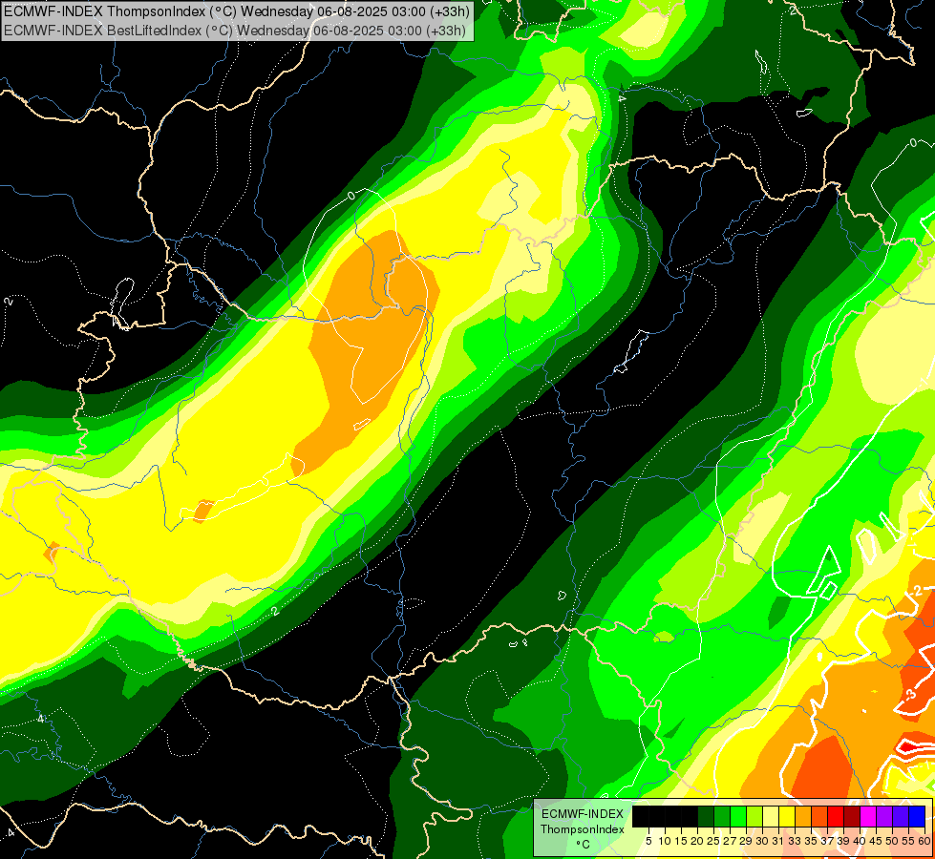935x859 pixels.
Task: Click the BestLiftedIndex title line at top
Action: (235, 31)
